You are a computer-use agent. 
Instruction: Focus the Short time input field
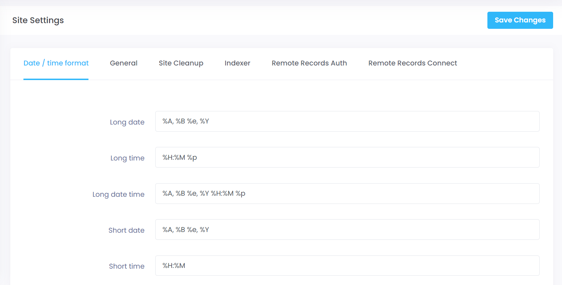point(347,265)
